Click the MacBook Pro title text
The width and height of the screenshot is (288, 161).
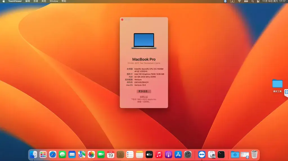(144, 59)
